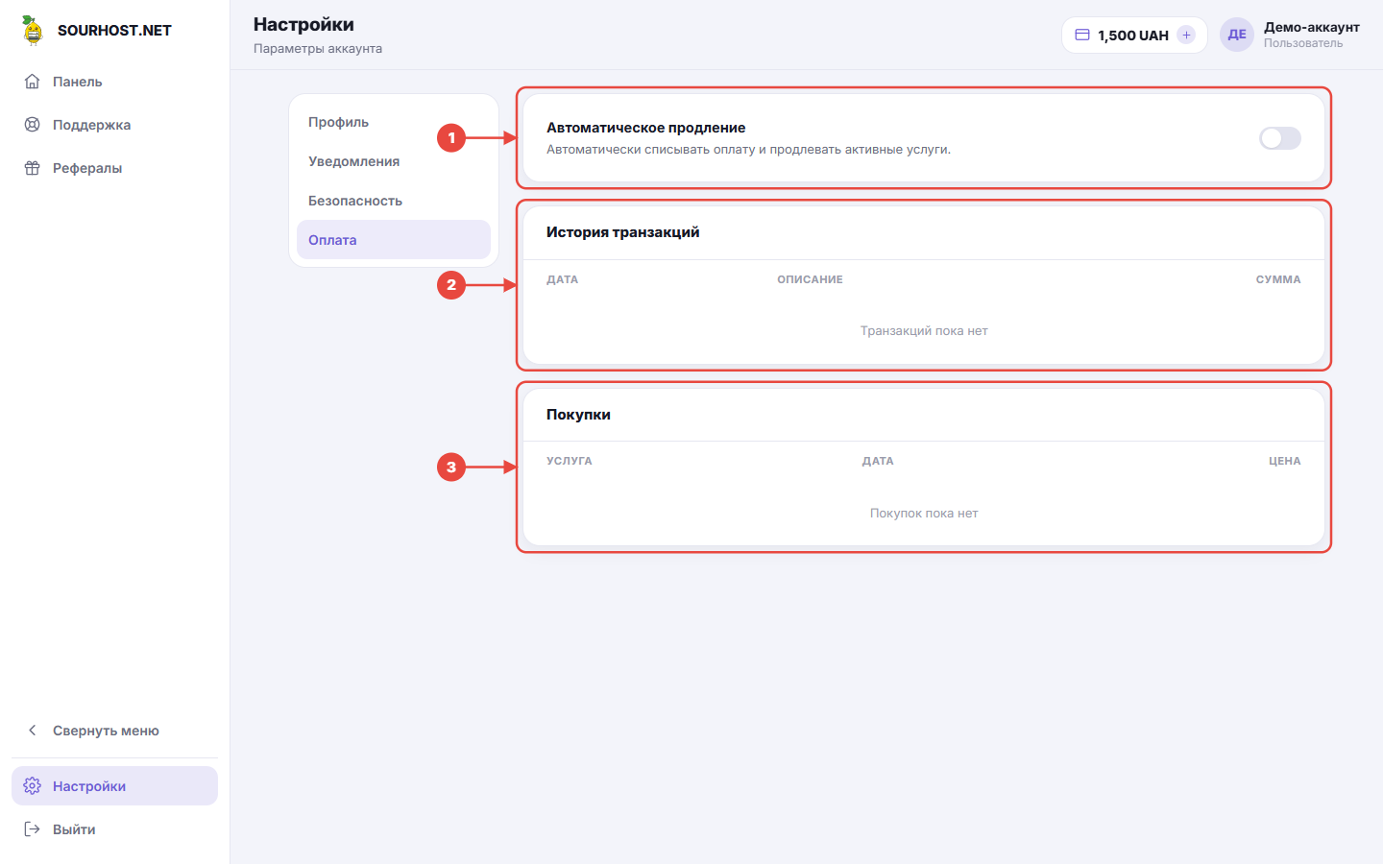Click the История транзакций heading
The image size is (1383, 864).
tap(622, 232)
